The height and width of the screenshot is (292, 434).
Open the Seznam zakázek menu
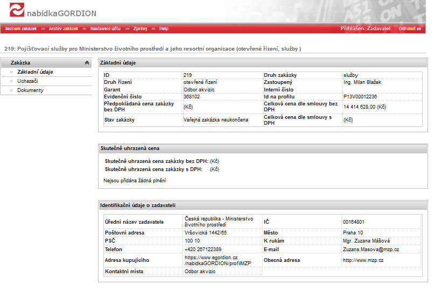coord(21,29)
